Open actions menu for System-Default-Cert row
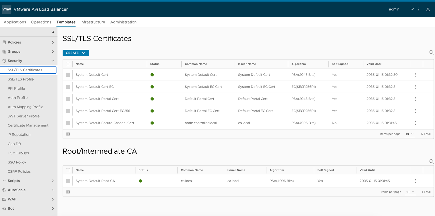 click(x=416, y=75)
